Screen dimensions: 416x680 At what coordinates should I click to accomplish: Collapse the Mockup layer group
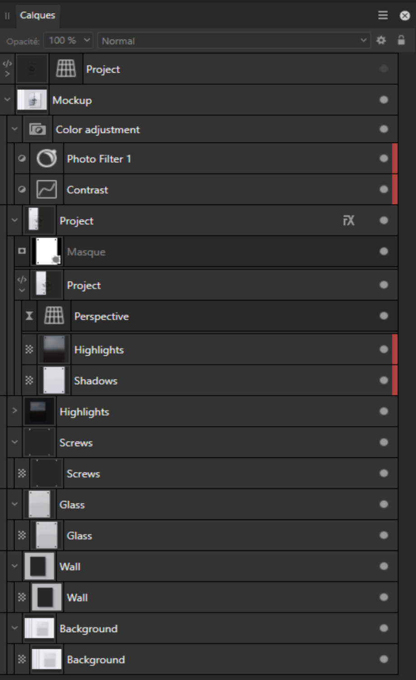7,100
